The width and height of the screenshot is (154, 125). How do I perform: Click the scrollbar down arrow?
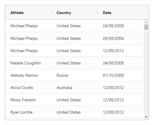pos(146,117)
